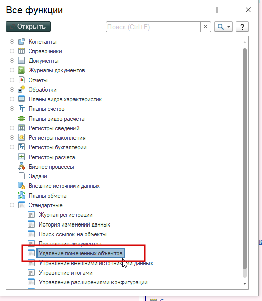Click the Регистры сведений grid icon
Image resolution: width=262 pixels, height=301 pixels.
click(21, 128)
